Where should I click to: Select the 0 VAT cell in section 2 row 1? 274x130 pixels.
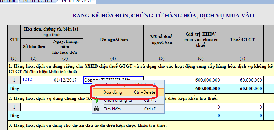click(x=242, y=107)
